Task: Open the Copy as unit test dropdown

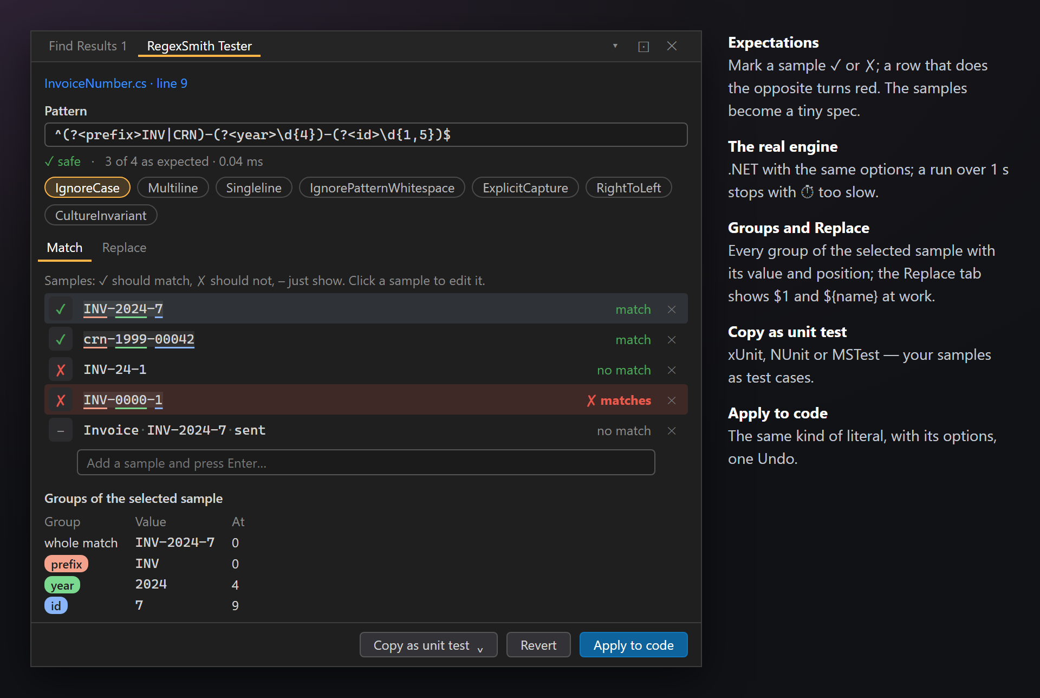Action: [x=428, y=645]
